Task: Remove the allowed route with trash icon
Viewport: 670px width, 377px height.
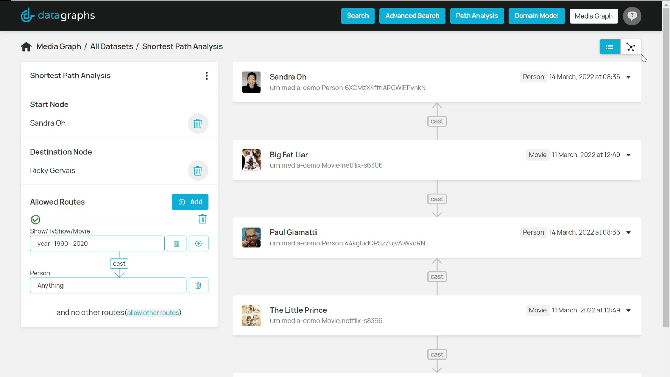Action: pyautogui.click(x=202, y=219)
